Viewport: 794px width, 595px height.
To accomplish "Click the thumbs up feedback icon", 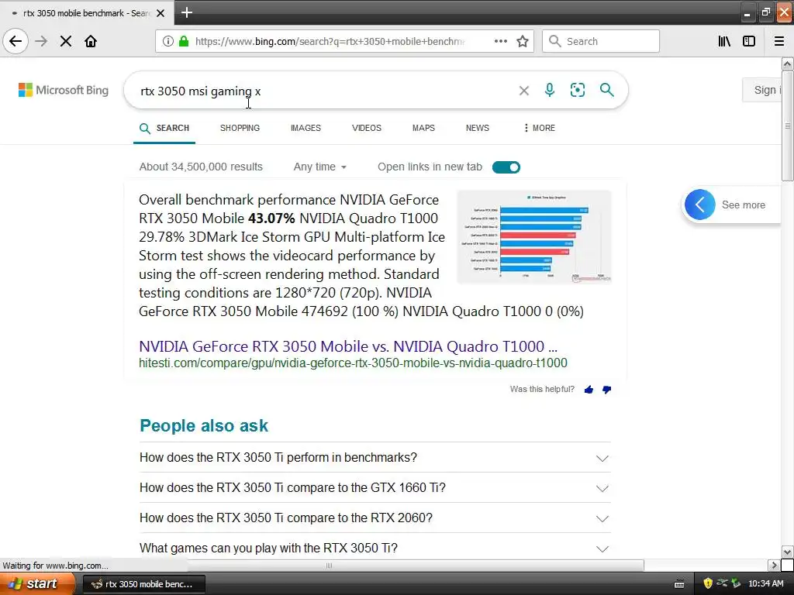I will click(x=589, y=390).
